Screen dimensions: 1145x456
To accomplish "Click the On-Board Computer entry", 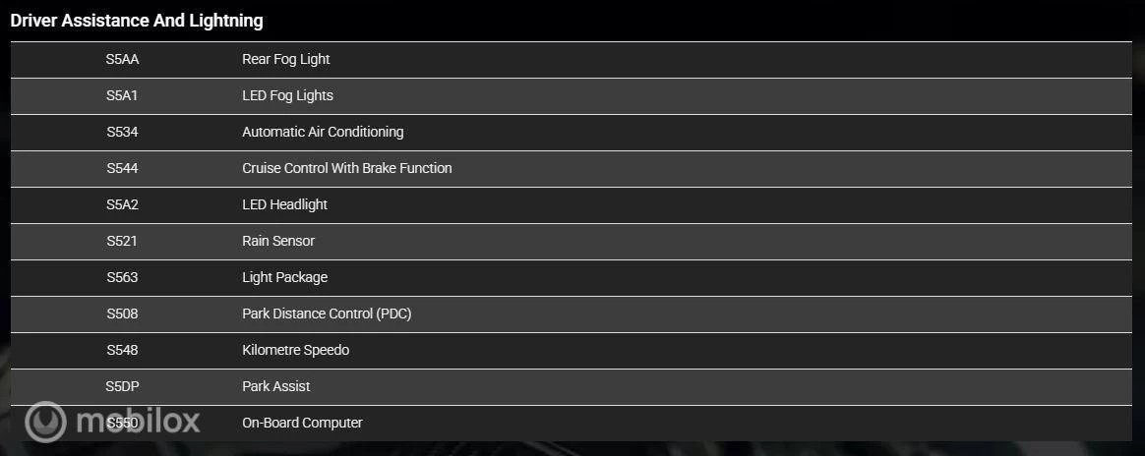I will point(302,423).
